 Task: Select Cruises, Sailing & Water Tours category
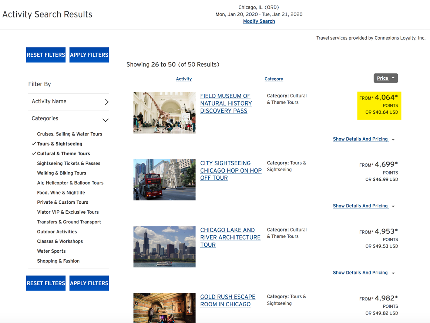pyautogui.click(x=70, y=134)
